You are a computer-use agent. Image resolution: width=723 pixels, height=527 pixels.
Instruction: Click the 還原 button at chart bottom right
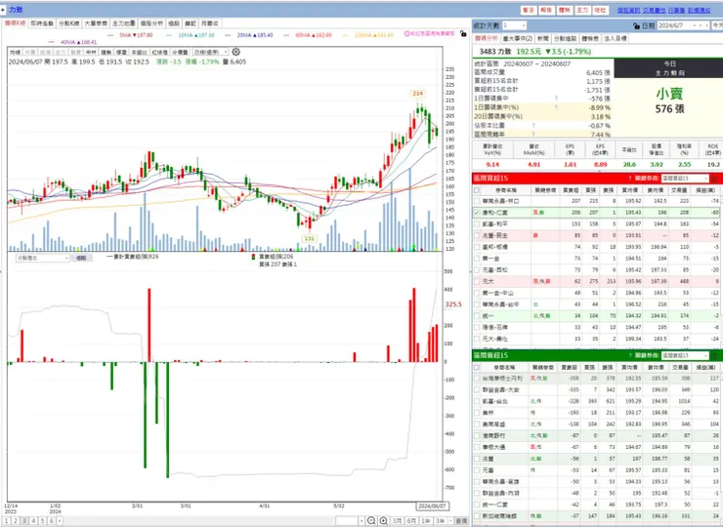(x=461, y=521)
